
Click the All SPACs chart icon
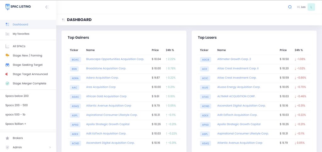pyautogui.click(x=8, y=46)
